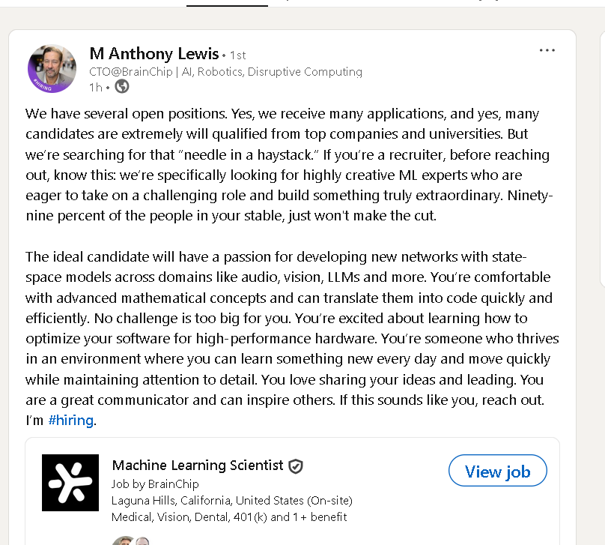Click the purple #HIRING banner on profile photo
Viewport: 605px width, 545px height.
(x=43, y=85)
